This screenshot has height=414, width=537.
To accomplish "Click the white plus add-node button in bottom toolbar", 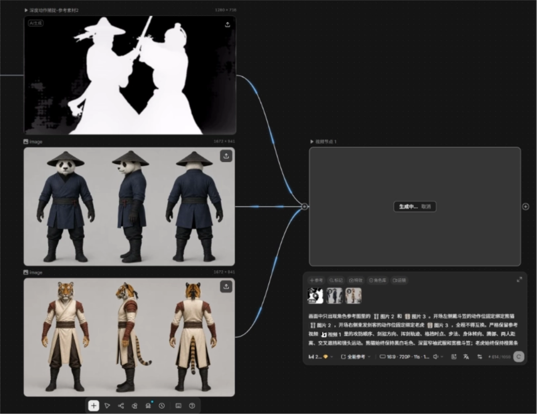I will pos(94,406).
